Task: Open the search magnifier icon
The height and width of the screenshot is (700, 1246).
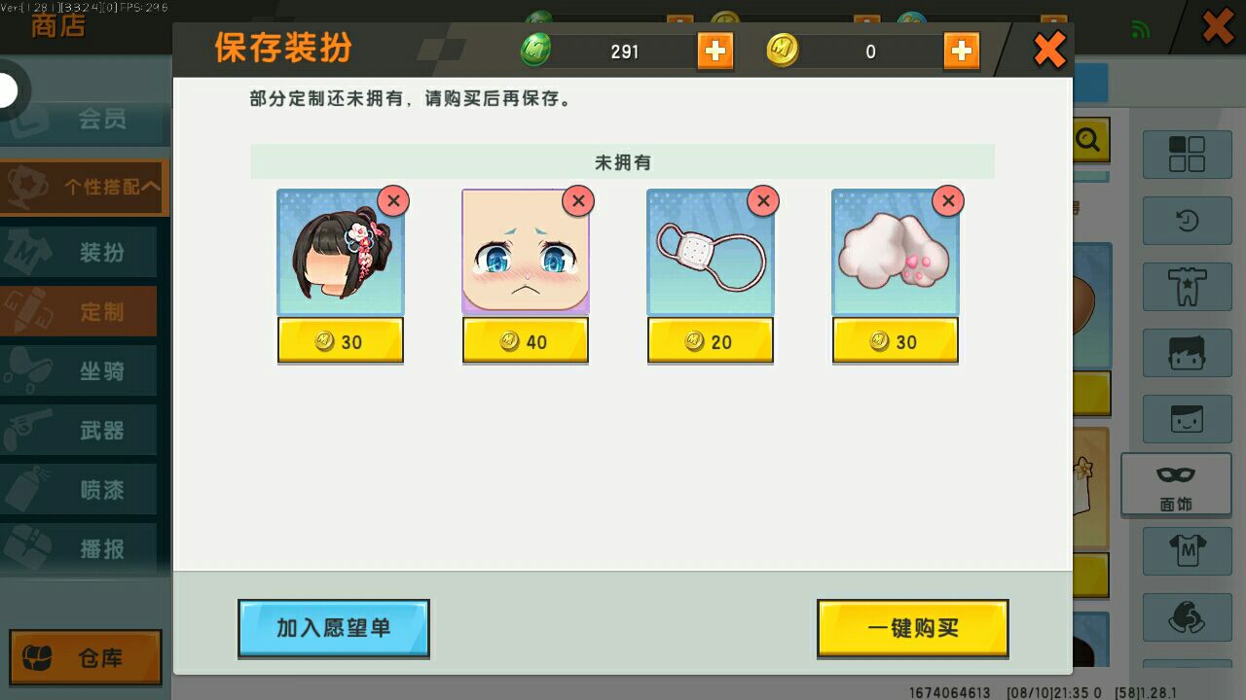Action: coord(1087,142)
